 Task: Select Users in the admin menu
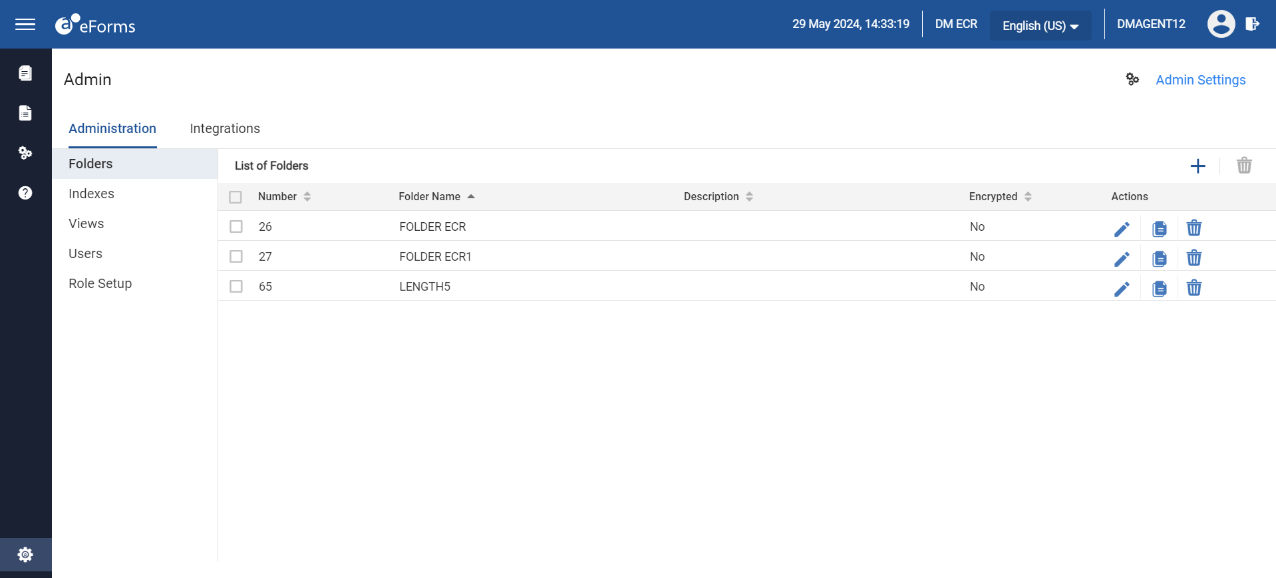tap(135, 253)
